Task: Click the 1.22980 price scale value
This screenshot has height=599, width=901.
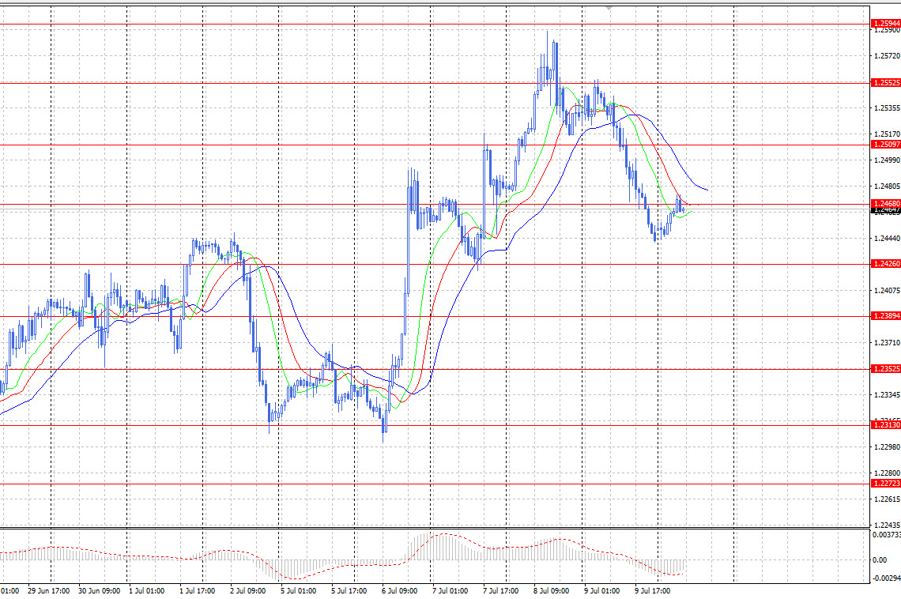Action: tap(887, 446)
